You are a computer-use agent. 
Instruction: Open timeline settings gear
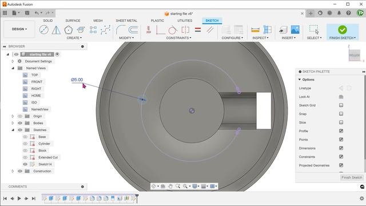click(x=361, y=199)
